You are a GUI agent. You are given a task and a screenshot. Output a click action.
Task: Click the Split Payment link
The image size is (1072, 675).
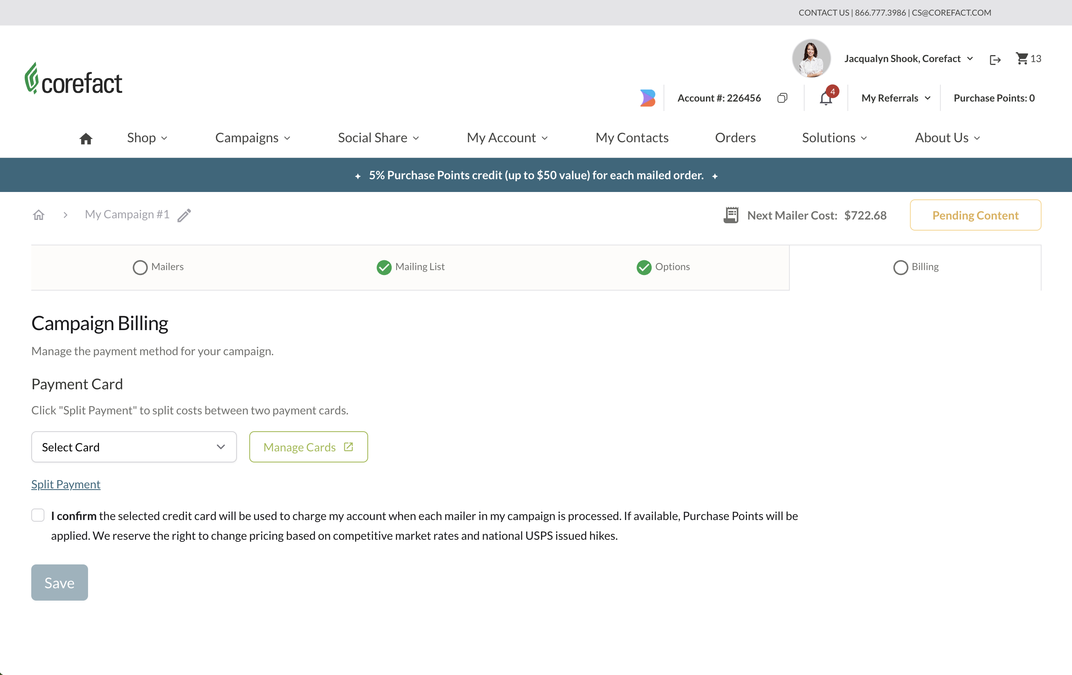pos(66,484)
